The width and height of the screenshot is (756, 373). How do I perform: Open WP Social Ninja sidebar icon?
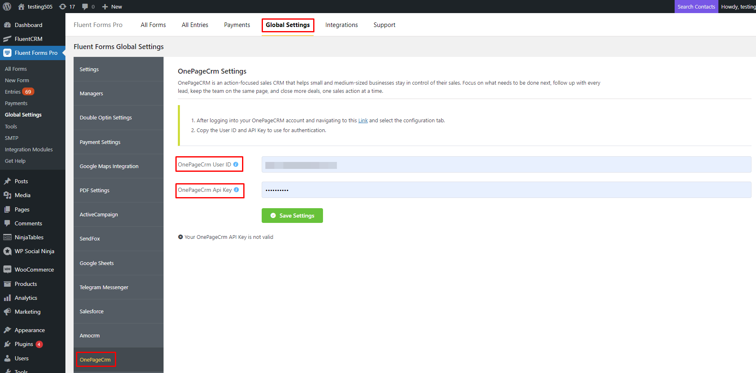7,251
